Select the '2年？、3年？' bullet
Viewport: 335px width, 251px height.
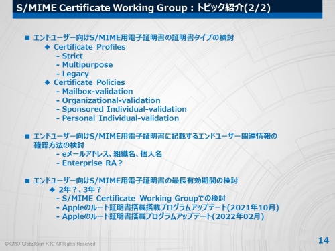click(x=80, y=189)
